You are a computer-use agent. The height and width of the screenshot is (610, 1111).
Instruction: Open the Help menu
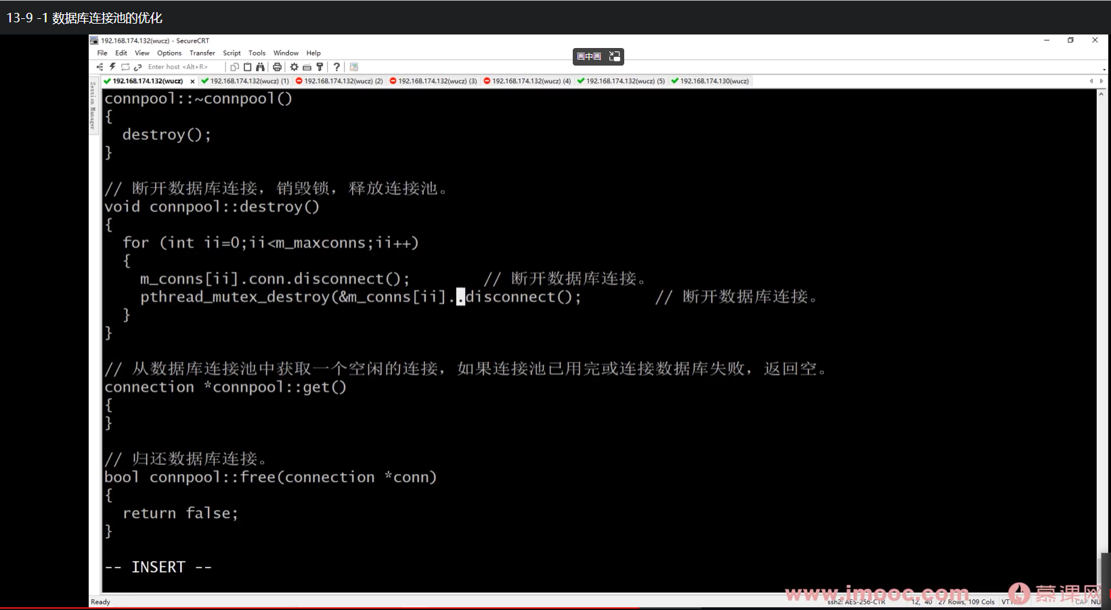tap(313, 53)
